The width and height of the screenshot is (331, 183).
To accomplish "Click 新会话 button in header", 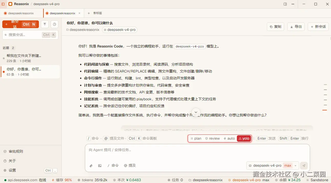I will click(x=318, y=27).
